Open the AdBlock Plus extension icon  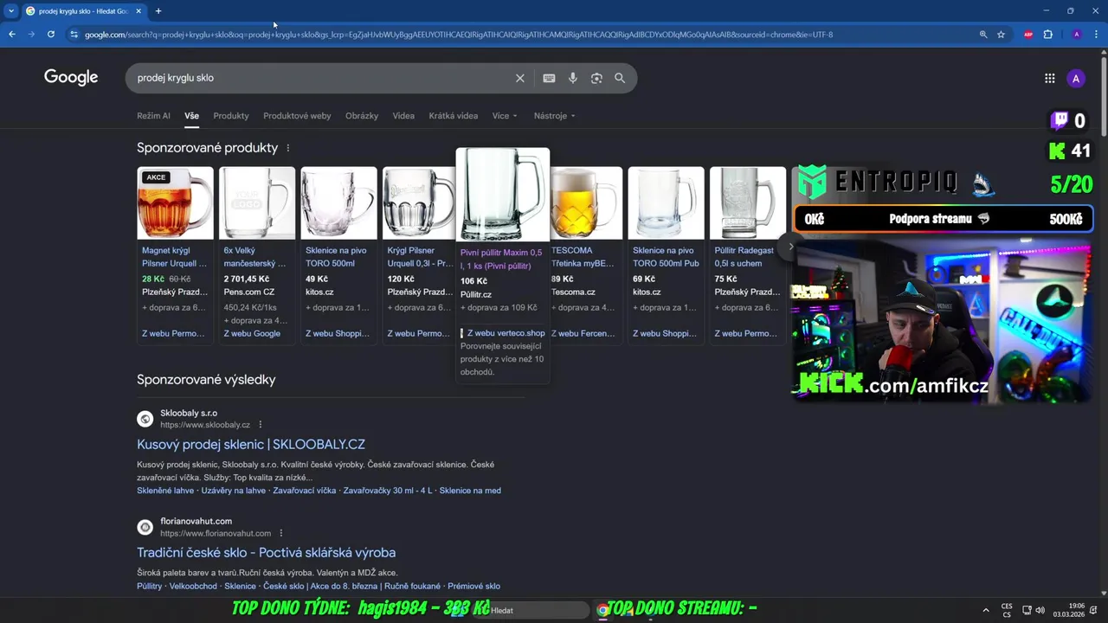(1028, 35)
